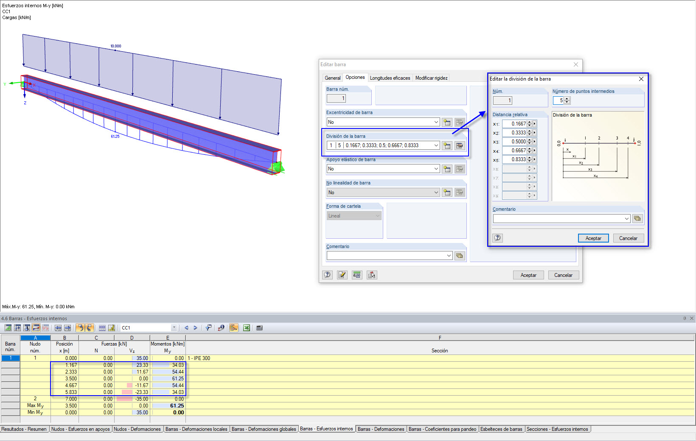Screen dimensions: 696x441
Task: Export table with the Excel icon
Action: (247, 328)
